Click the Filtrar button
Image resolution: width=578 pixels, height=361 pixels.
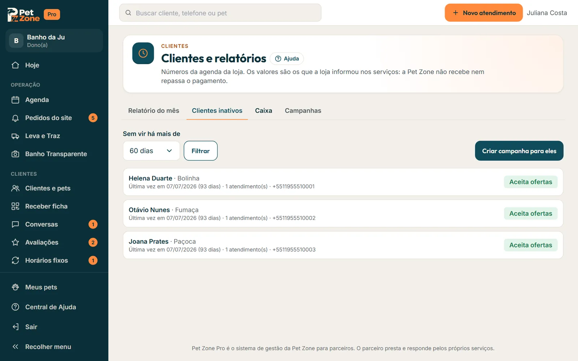[200, 151]
